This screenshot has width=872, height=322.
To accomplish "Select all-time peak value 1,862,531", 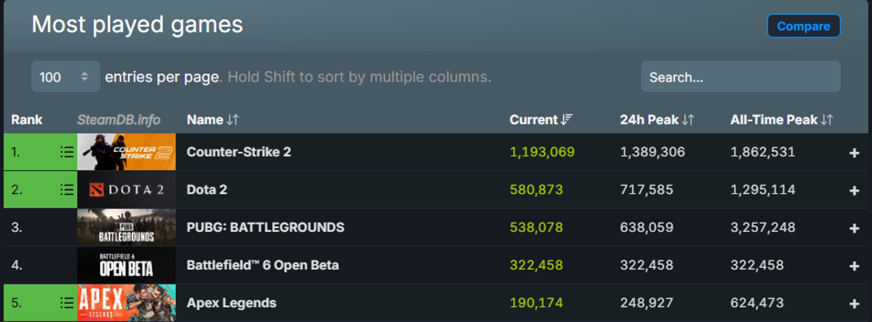I will click(x=762, y=152).
